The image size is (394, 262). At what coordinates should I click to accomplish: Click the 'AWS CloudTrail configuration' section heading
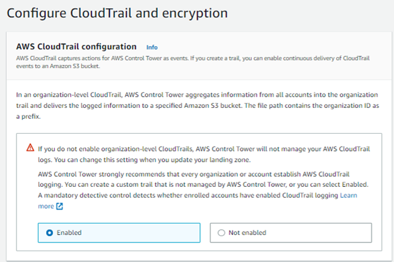pyautogui.click(x=76, y=47)
